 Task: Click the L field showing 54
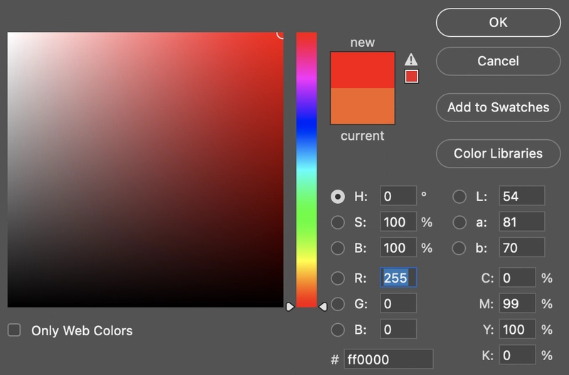pos(522,196)
